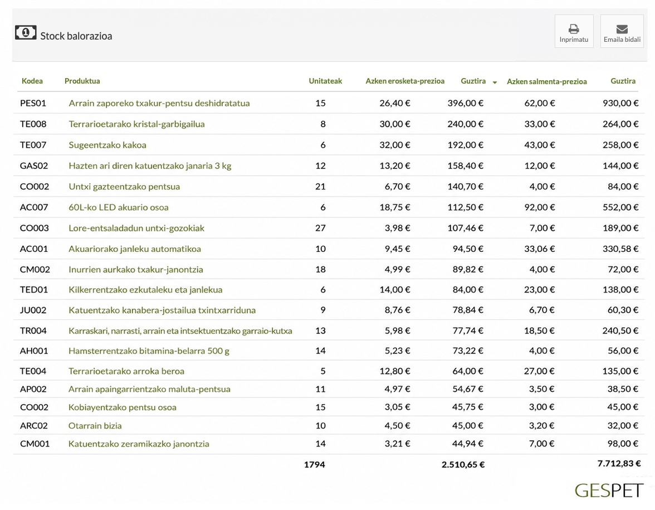The width and height of the screenshot is (655, 510).
Task: Select code AP002 cell
Action: pos(33,389)
